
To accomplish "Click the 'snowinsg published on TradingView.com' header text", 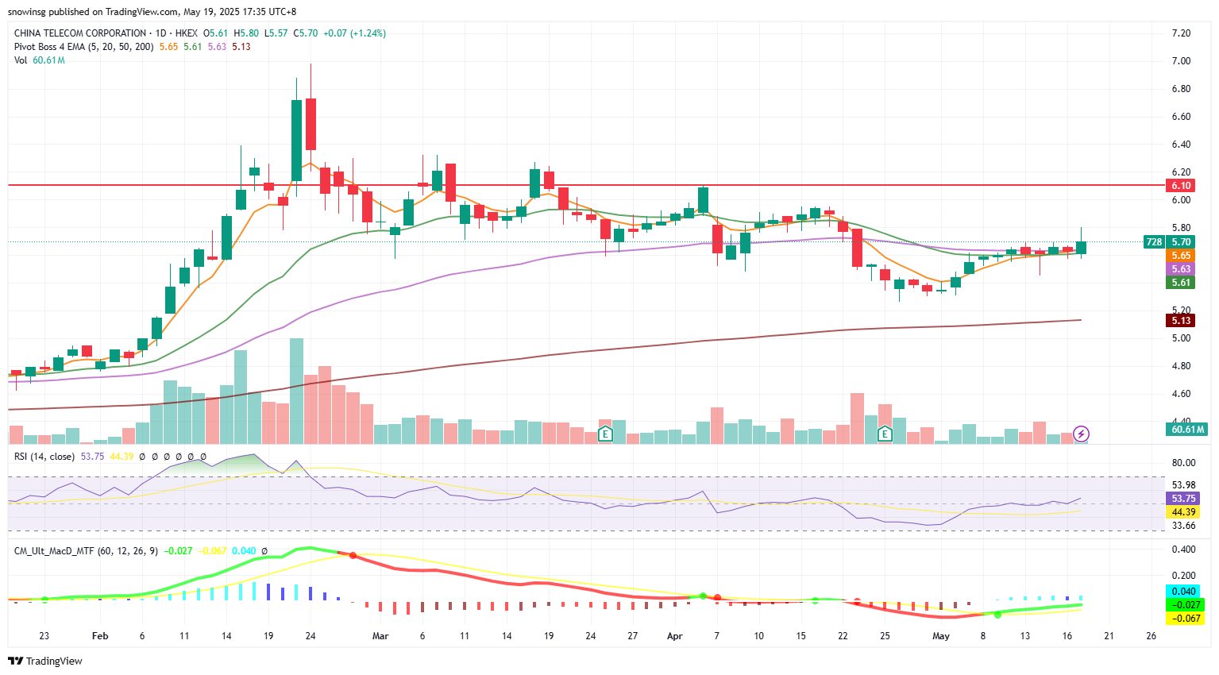I will tap(93, 12).
